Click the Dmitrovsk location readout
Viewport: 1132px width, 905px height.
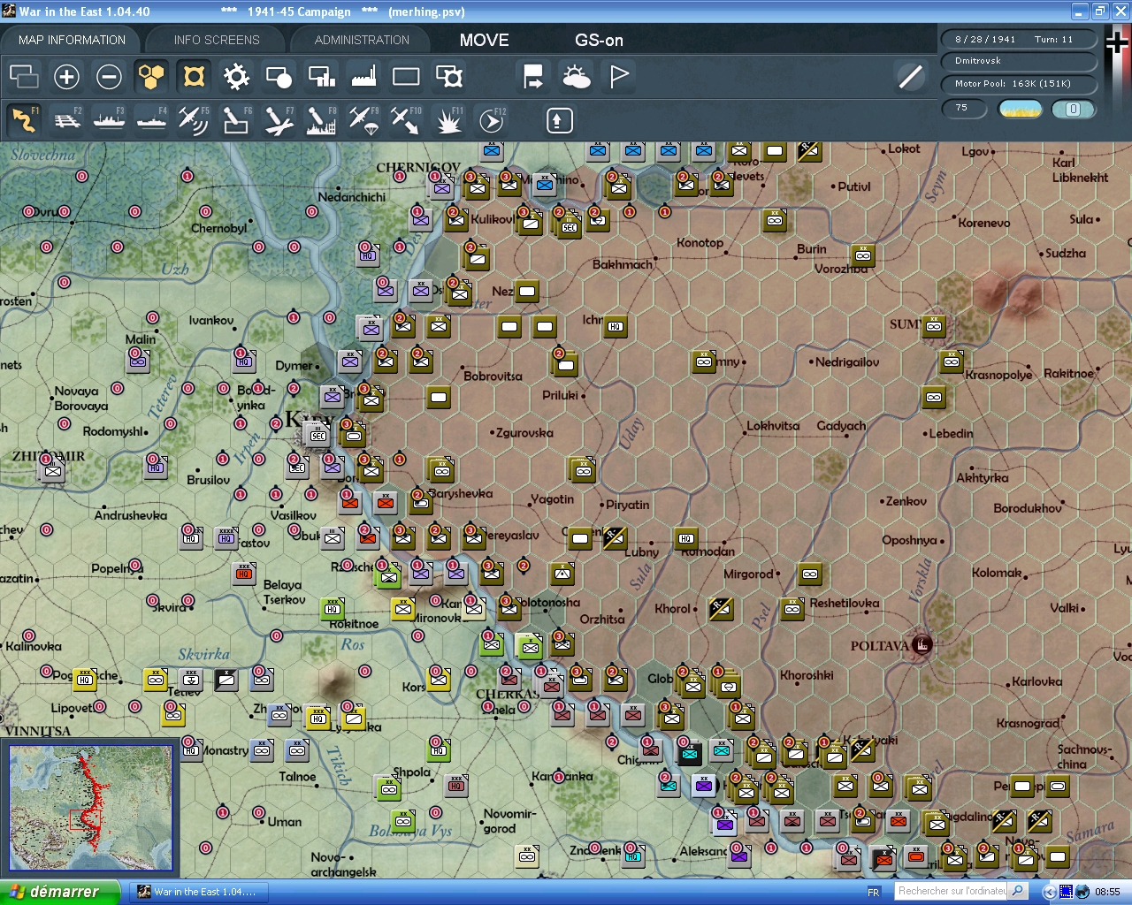pyautogui.click(x=1018, y=61)
